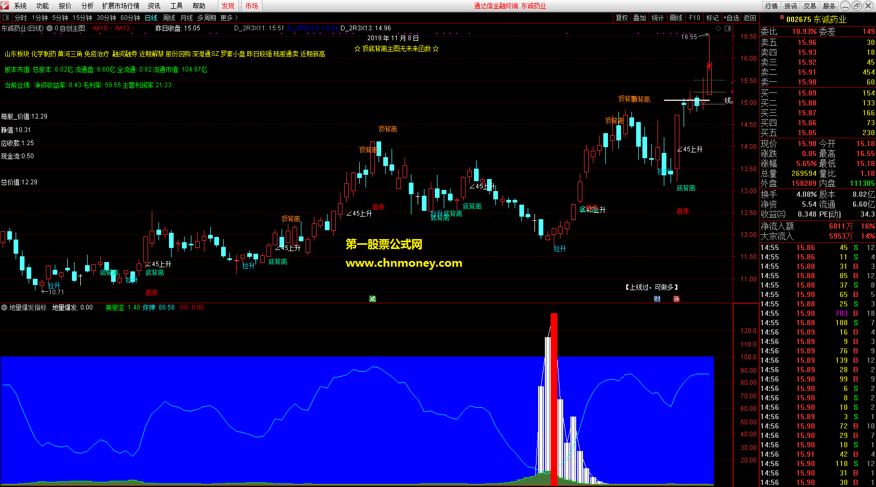This screenshot has height=487, width=876.
Task: Select the 周线 weekly chart period
Action: (x=169, y=18)
